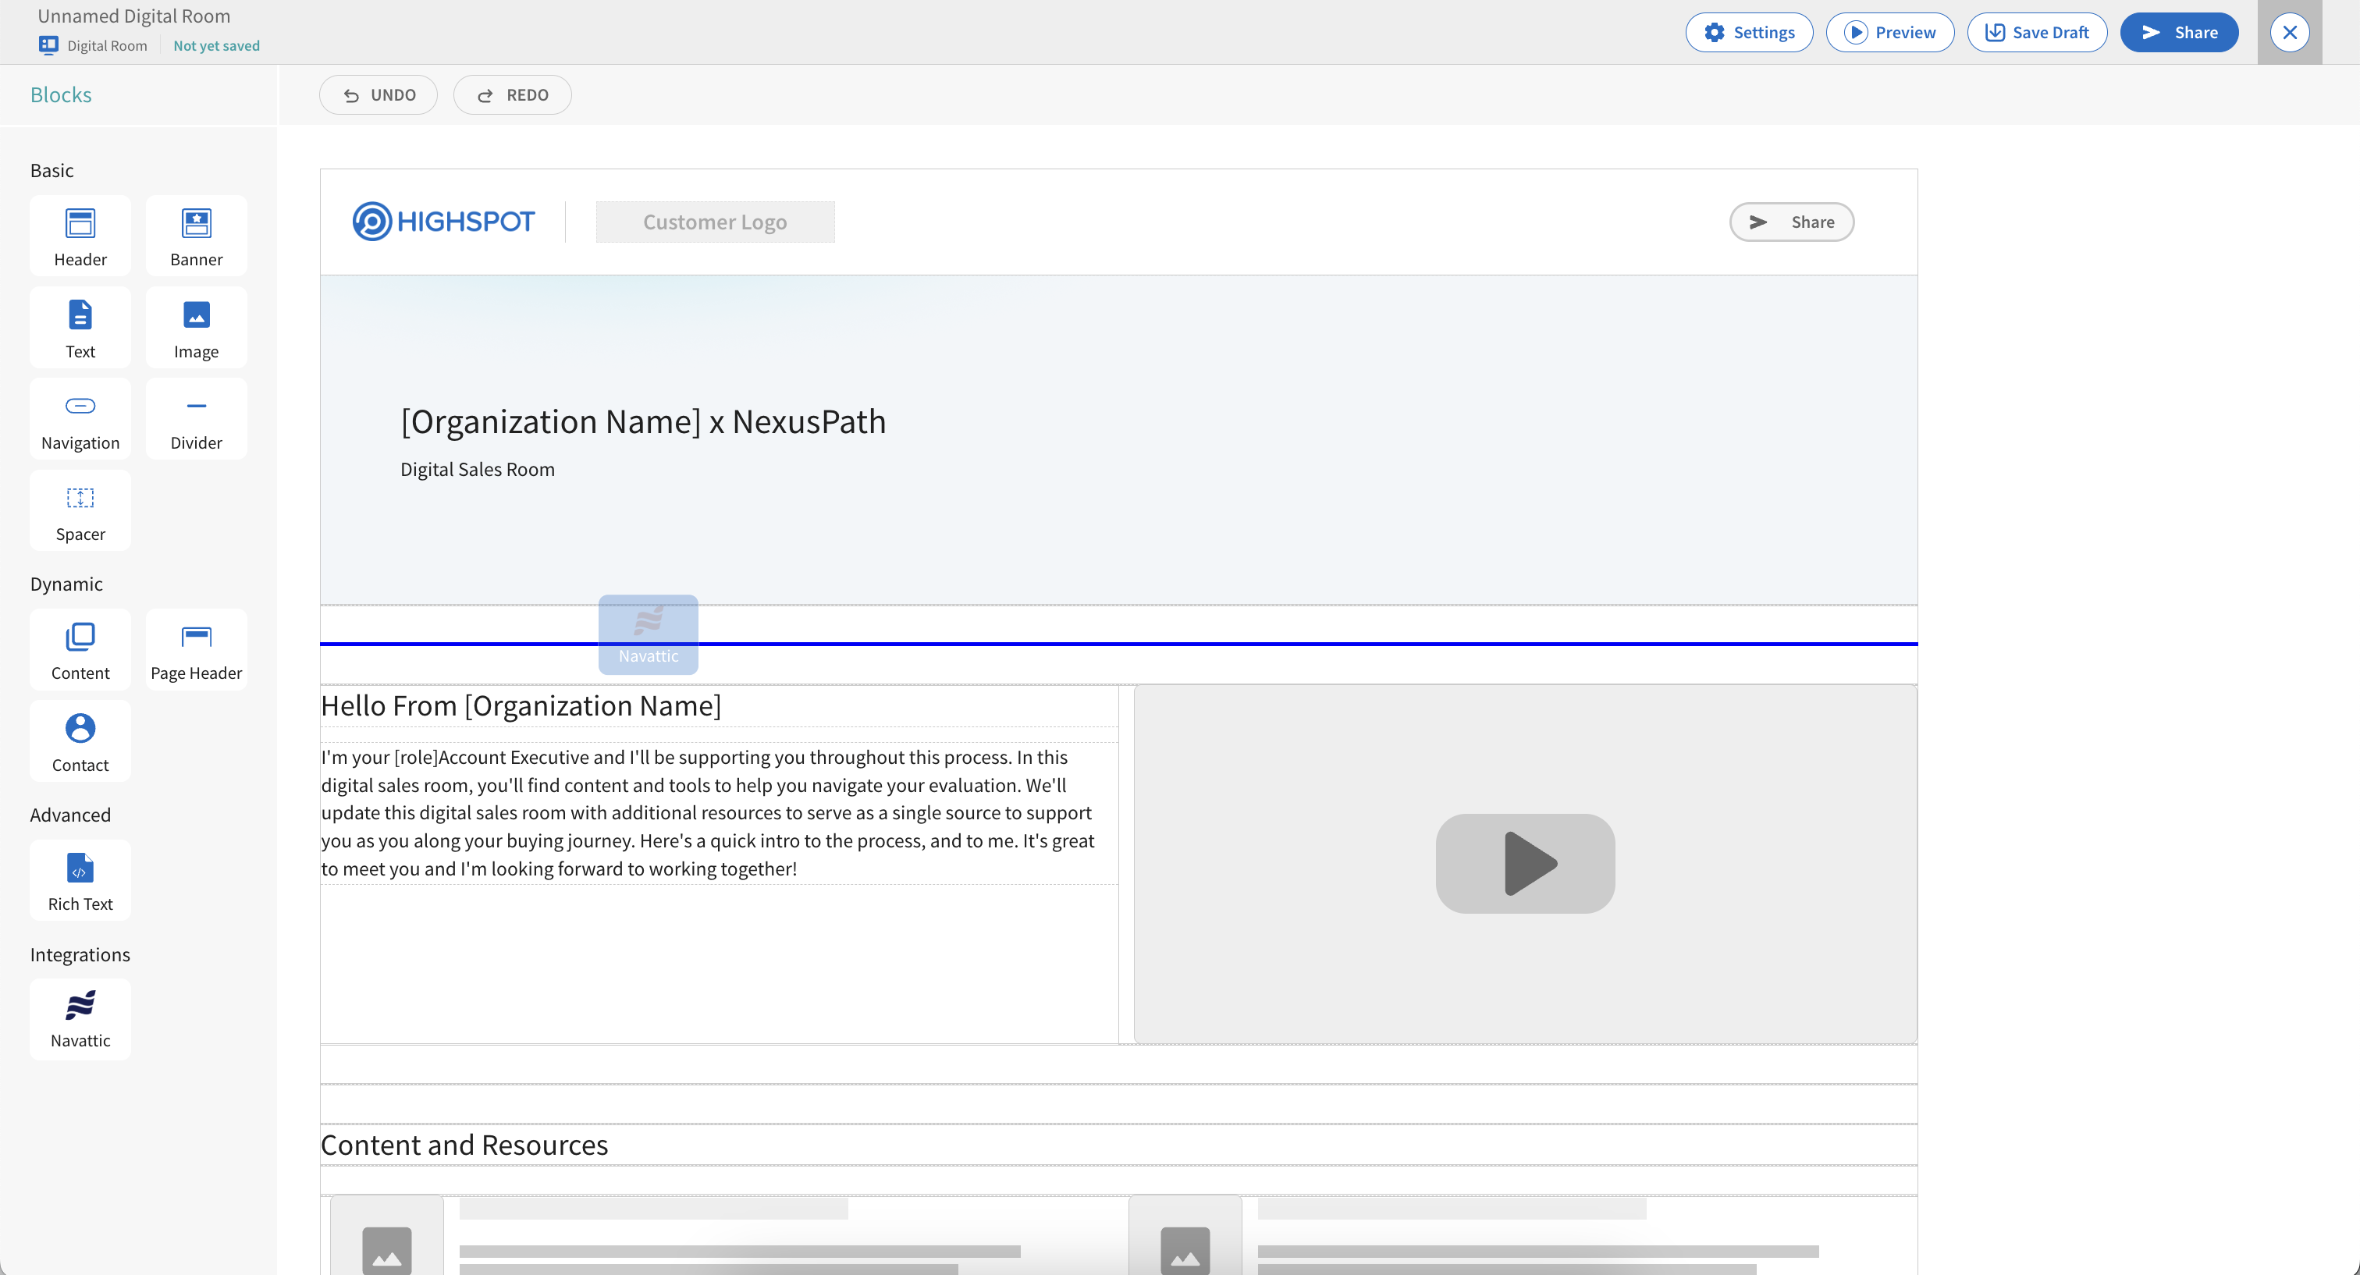Preview the digital room
The image size is (2360, 1275).
(x=1890, y=32)
